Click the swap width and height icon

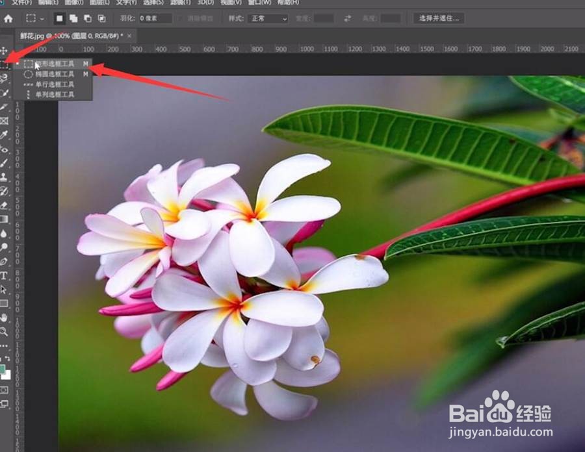[x=347, y=18]
